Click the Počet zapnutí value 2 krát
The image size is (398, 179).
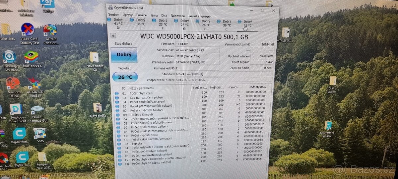262,62
